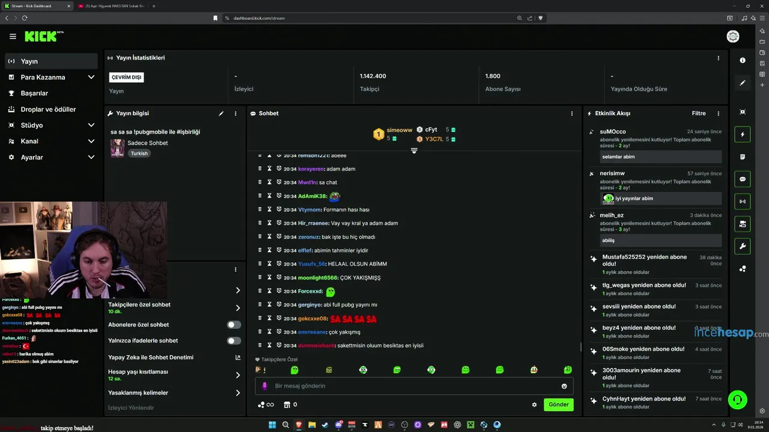Timeout Mwd1n with hourglass icon
Screen dimensions: 769x432
pos(270,182)
